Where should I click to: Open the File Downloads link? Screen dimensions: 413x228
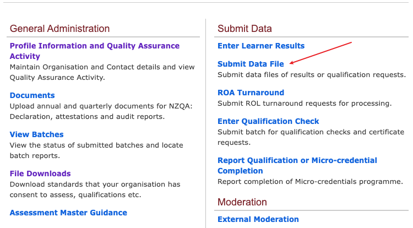tap(40, 174)
